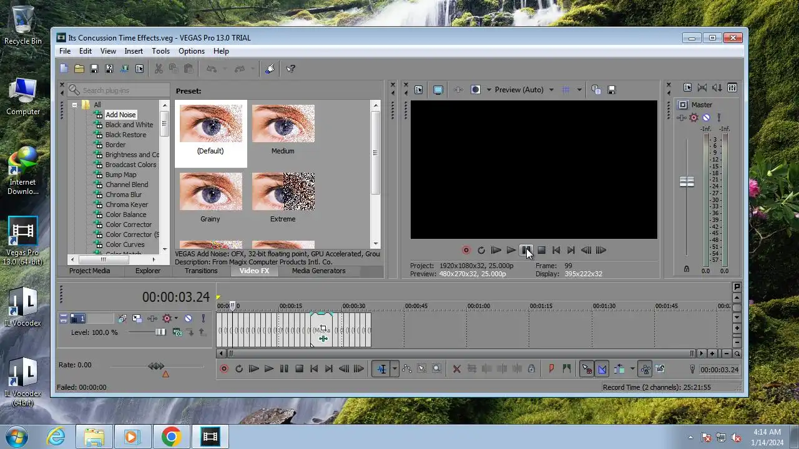Open Split Screen View dropdown arrow
Image resolution: width=799 pixels, height=449 pixels.
click(489, 90)
